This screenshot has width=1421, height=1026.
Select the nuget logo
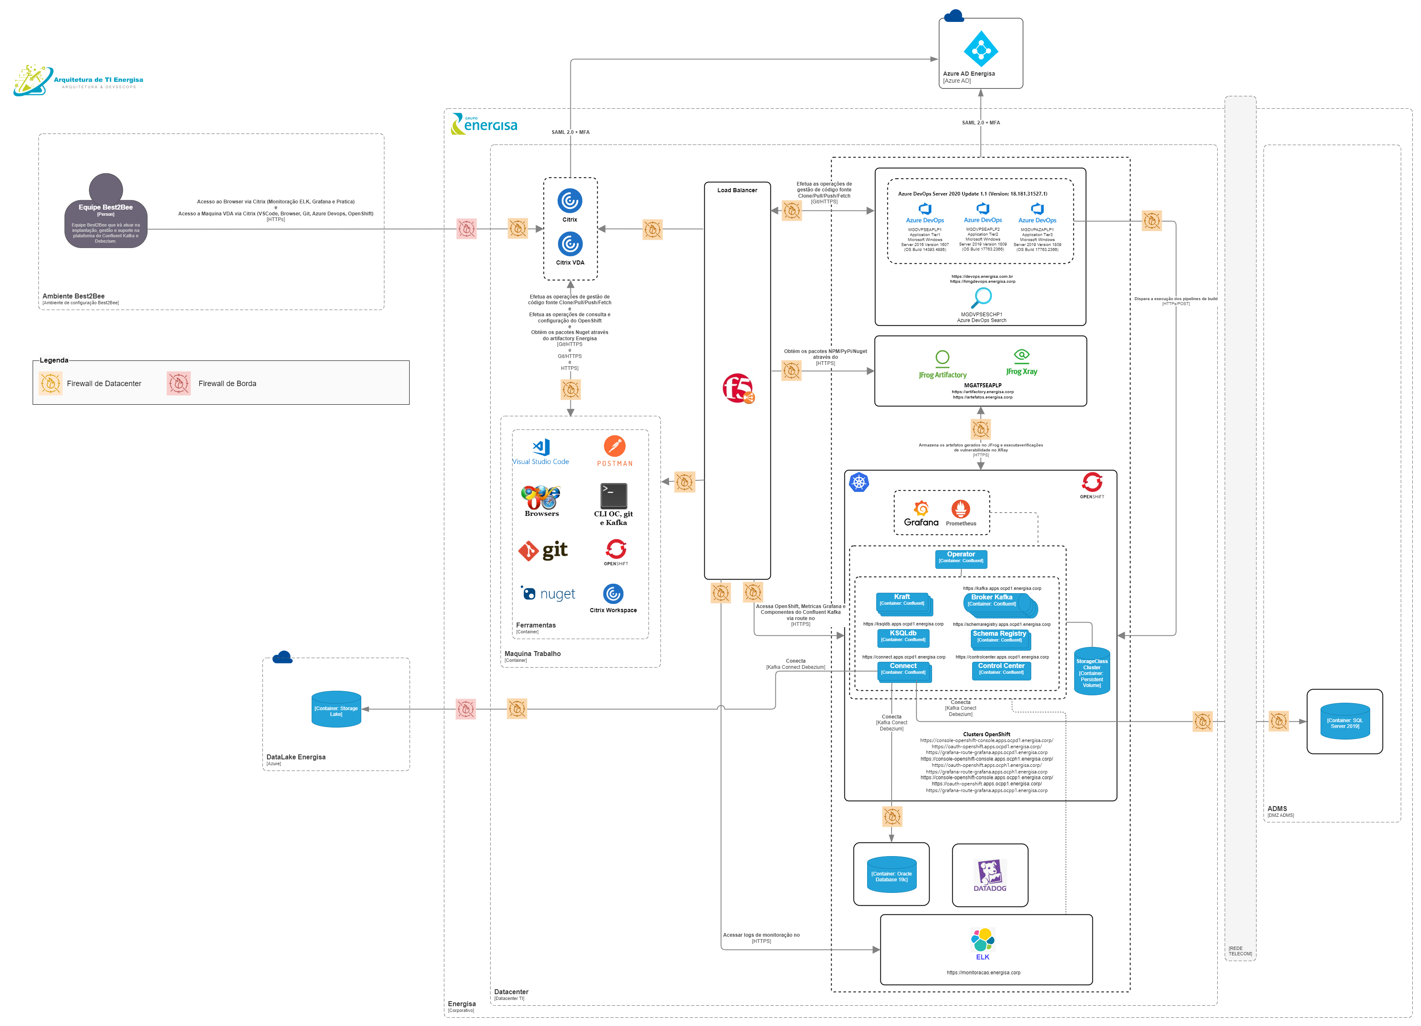tap(548, 594)
